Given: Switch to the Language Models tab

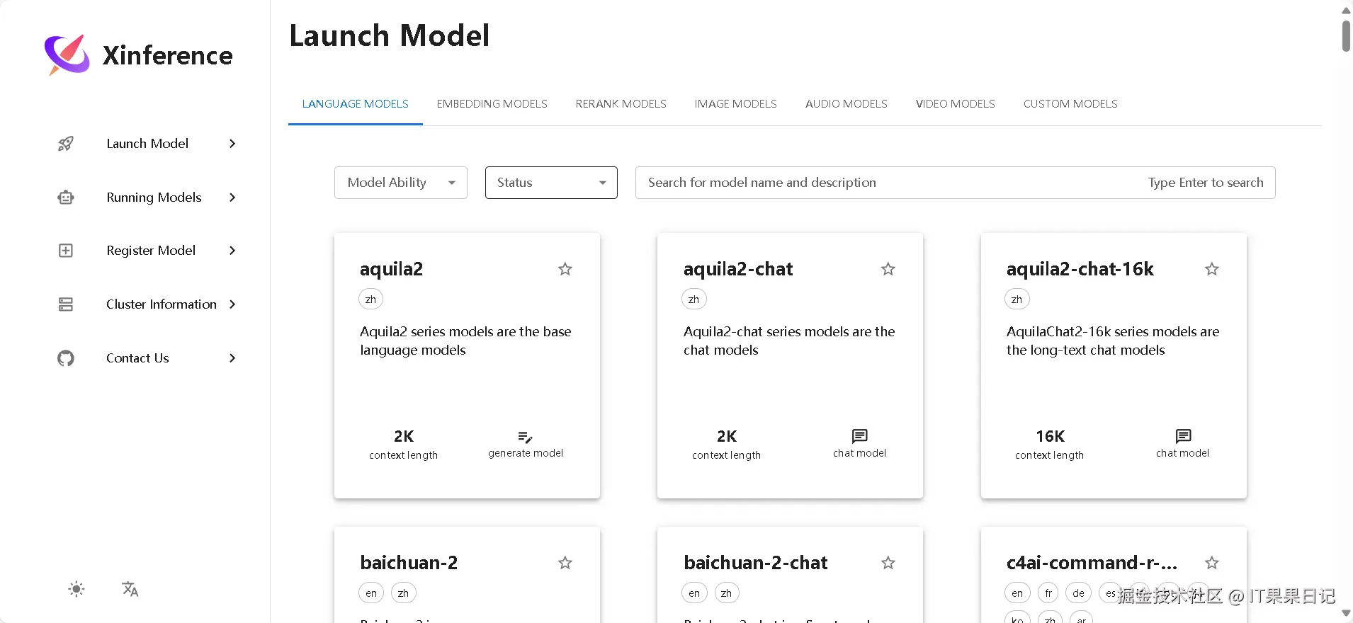Looking at the screenshot, I should tap(356, 104).
